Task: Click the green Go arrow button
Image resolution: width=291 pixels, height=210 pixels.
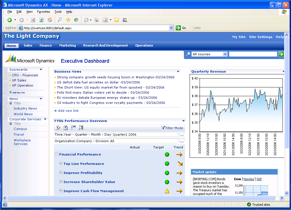Action: tap(178, 28)
